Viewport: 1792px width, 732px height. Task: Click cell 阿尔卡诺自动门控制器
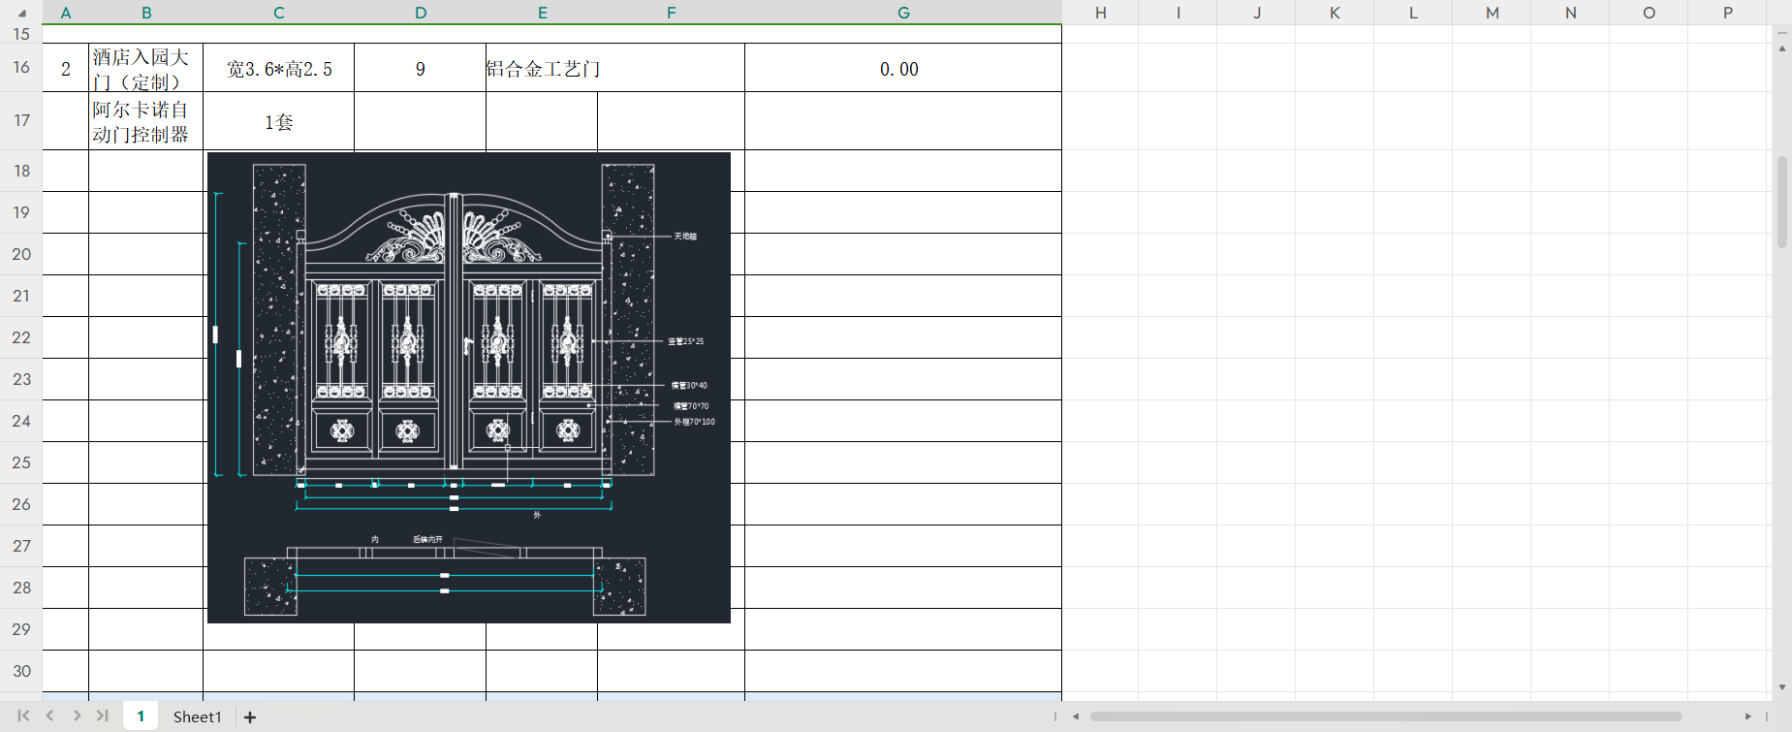(x=146, y=121)
